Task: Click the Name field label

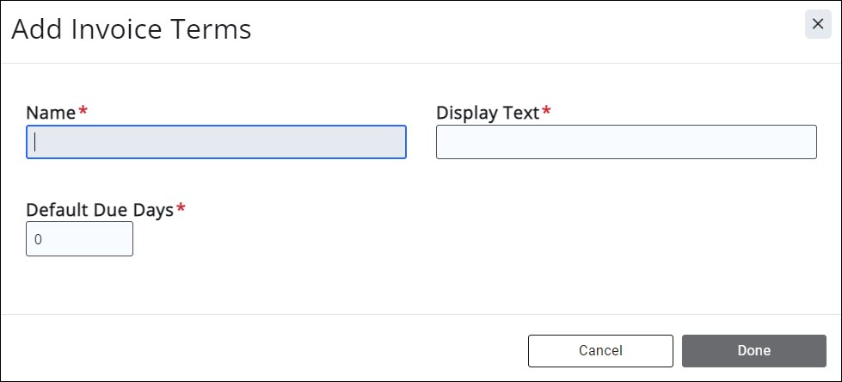Action: [52, 113]
